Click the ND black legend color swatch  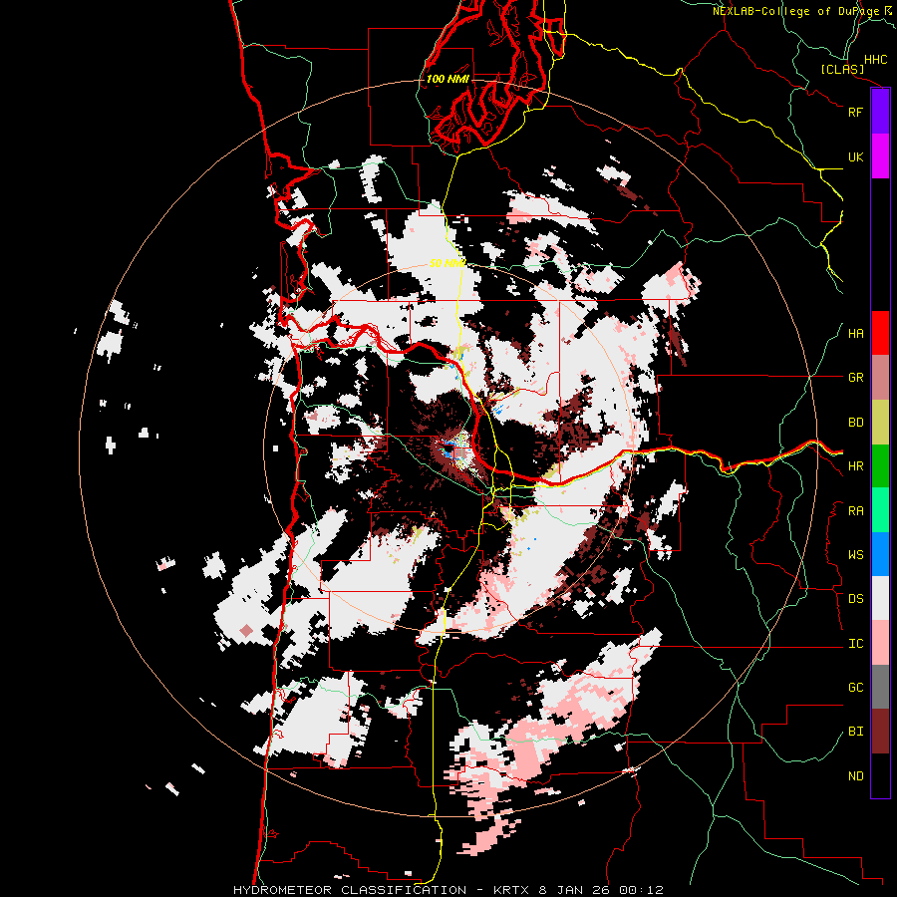(x=880, y=775)
